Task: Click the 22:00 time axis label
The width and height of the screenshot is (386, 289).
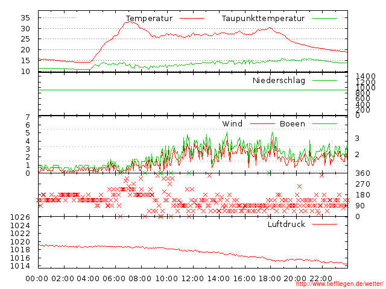Action: click(x=321, y=279)
